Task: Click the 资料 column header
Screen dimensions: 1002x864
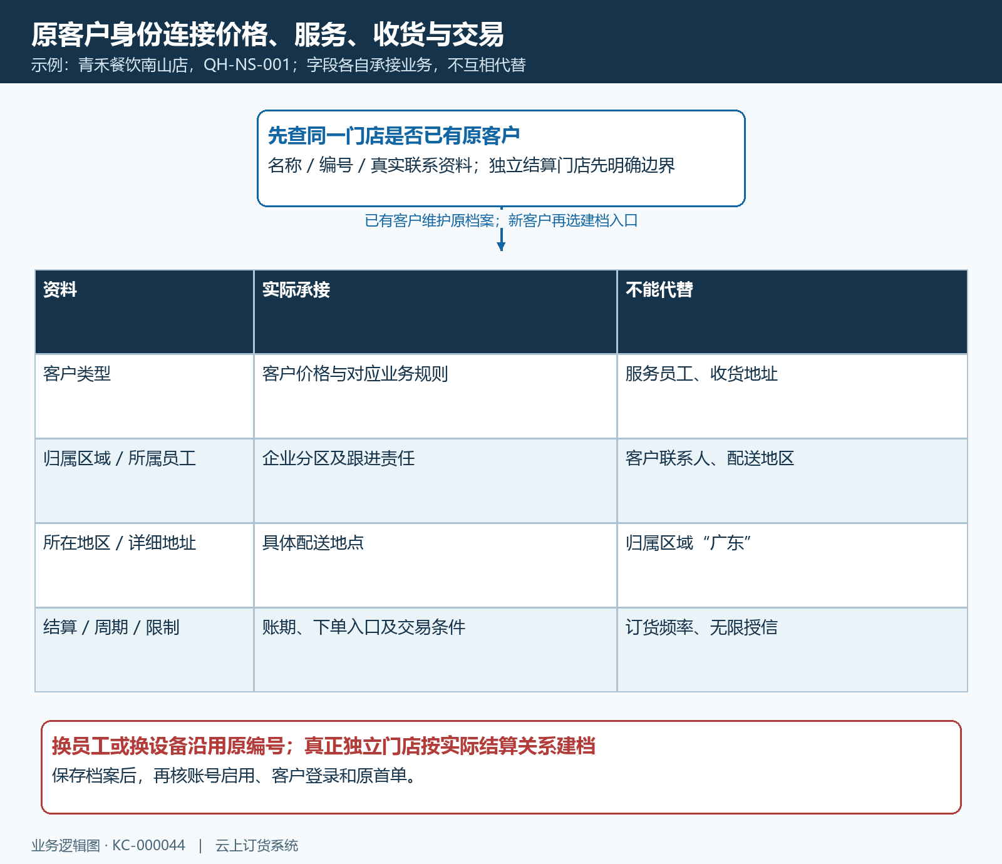Action: [x=144, y=312]
